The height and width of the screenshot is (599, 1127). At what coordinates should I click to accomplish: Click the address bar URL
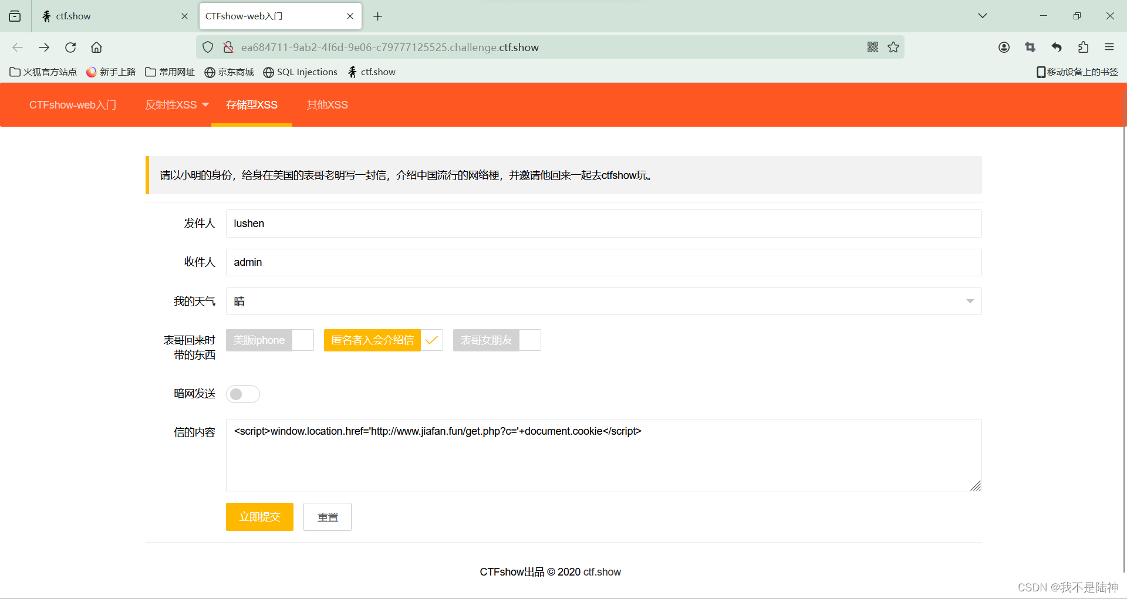(x=390, y=48)
